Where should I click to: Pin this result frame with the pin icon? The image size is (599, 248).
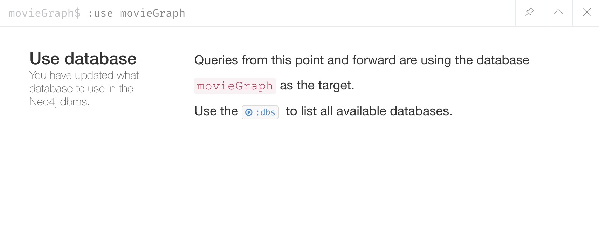coord(529,13)
